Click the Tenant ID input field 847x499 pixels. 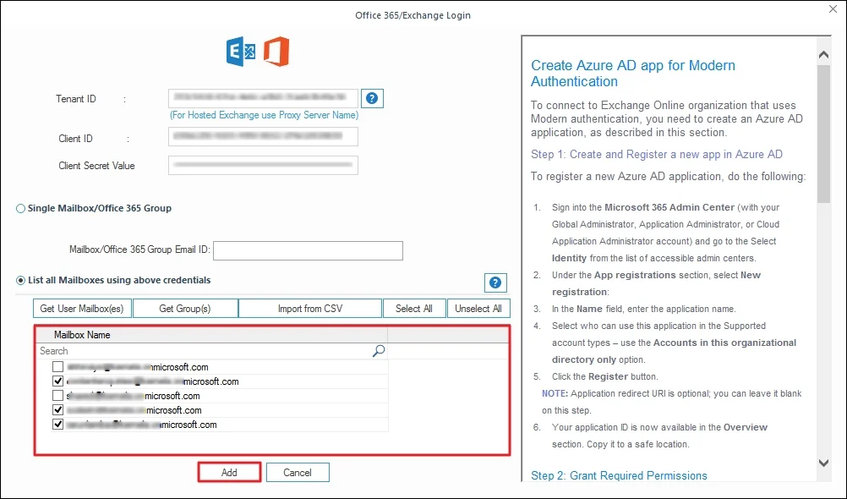[x=263, y=98]
